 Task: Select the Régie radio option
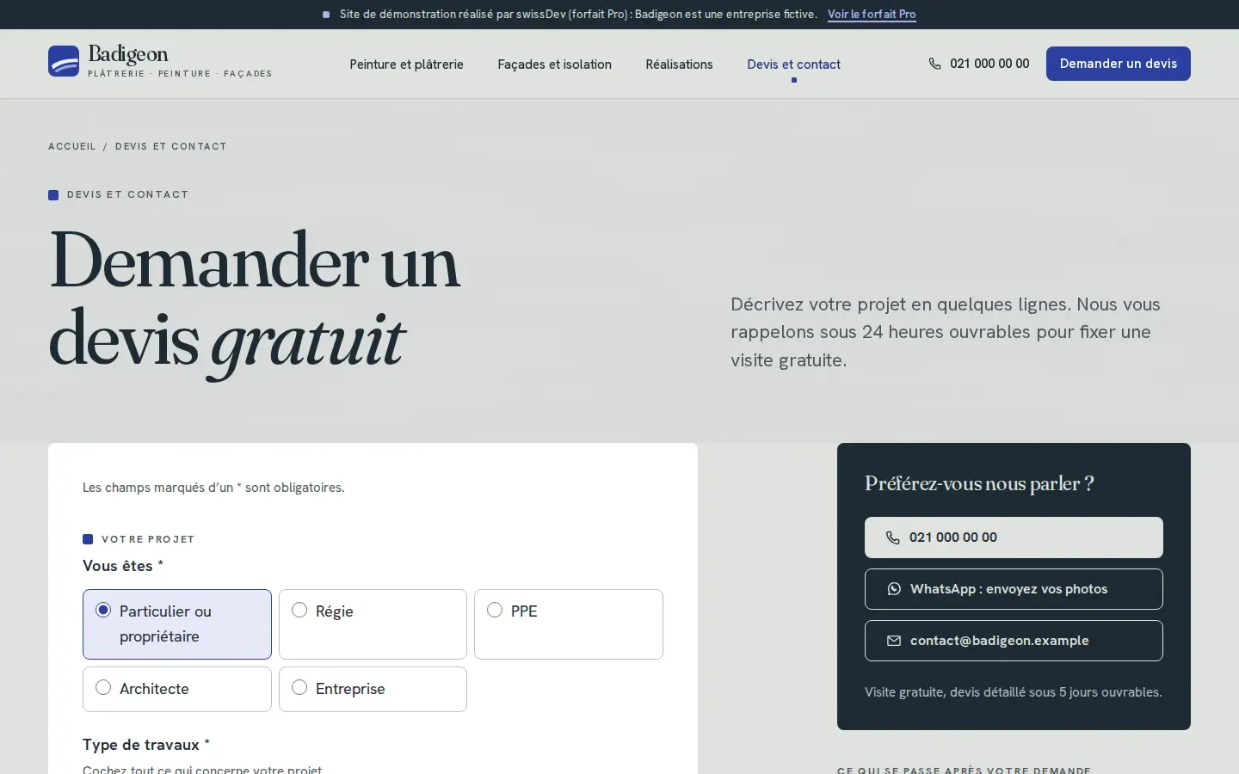click(x=299, y=610)
